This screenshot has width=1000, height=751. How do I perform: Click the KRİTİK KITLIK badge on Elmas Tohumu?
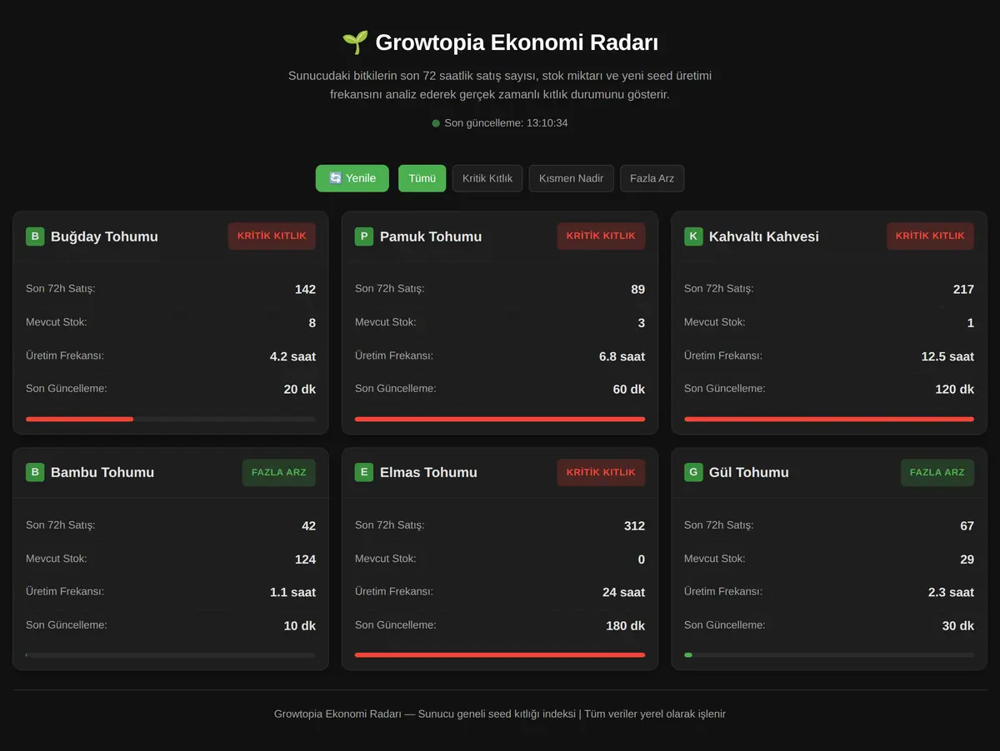[601, 472]
